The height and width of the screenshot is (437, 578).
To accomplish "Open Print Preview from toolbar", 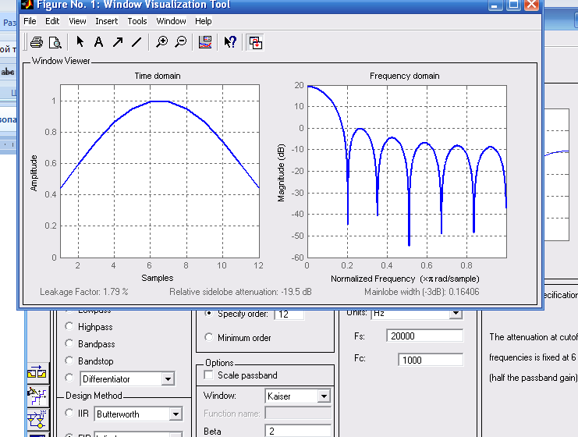I will coord(55,42).
